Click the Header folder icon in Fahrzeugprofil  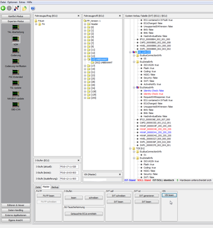coord(89,24)
